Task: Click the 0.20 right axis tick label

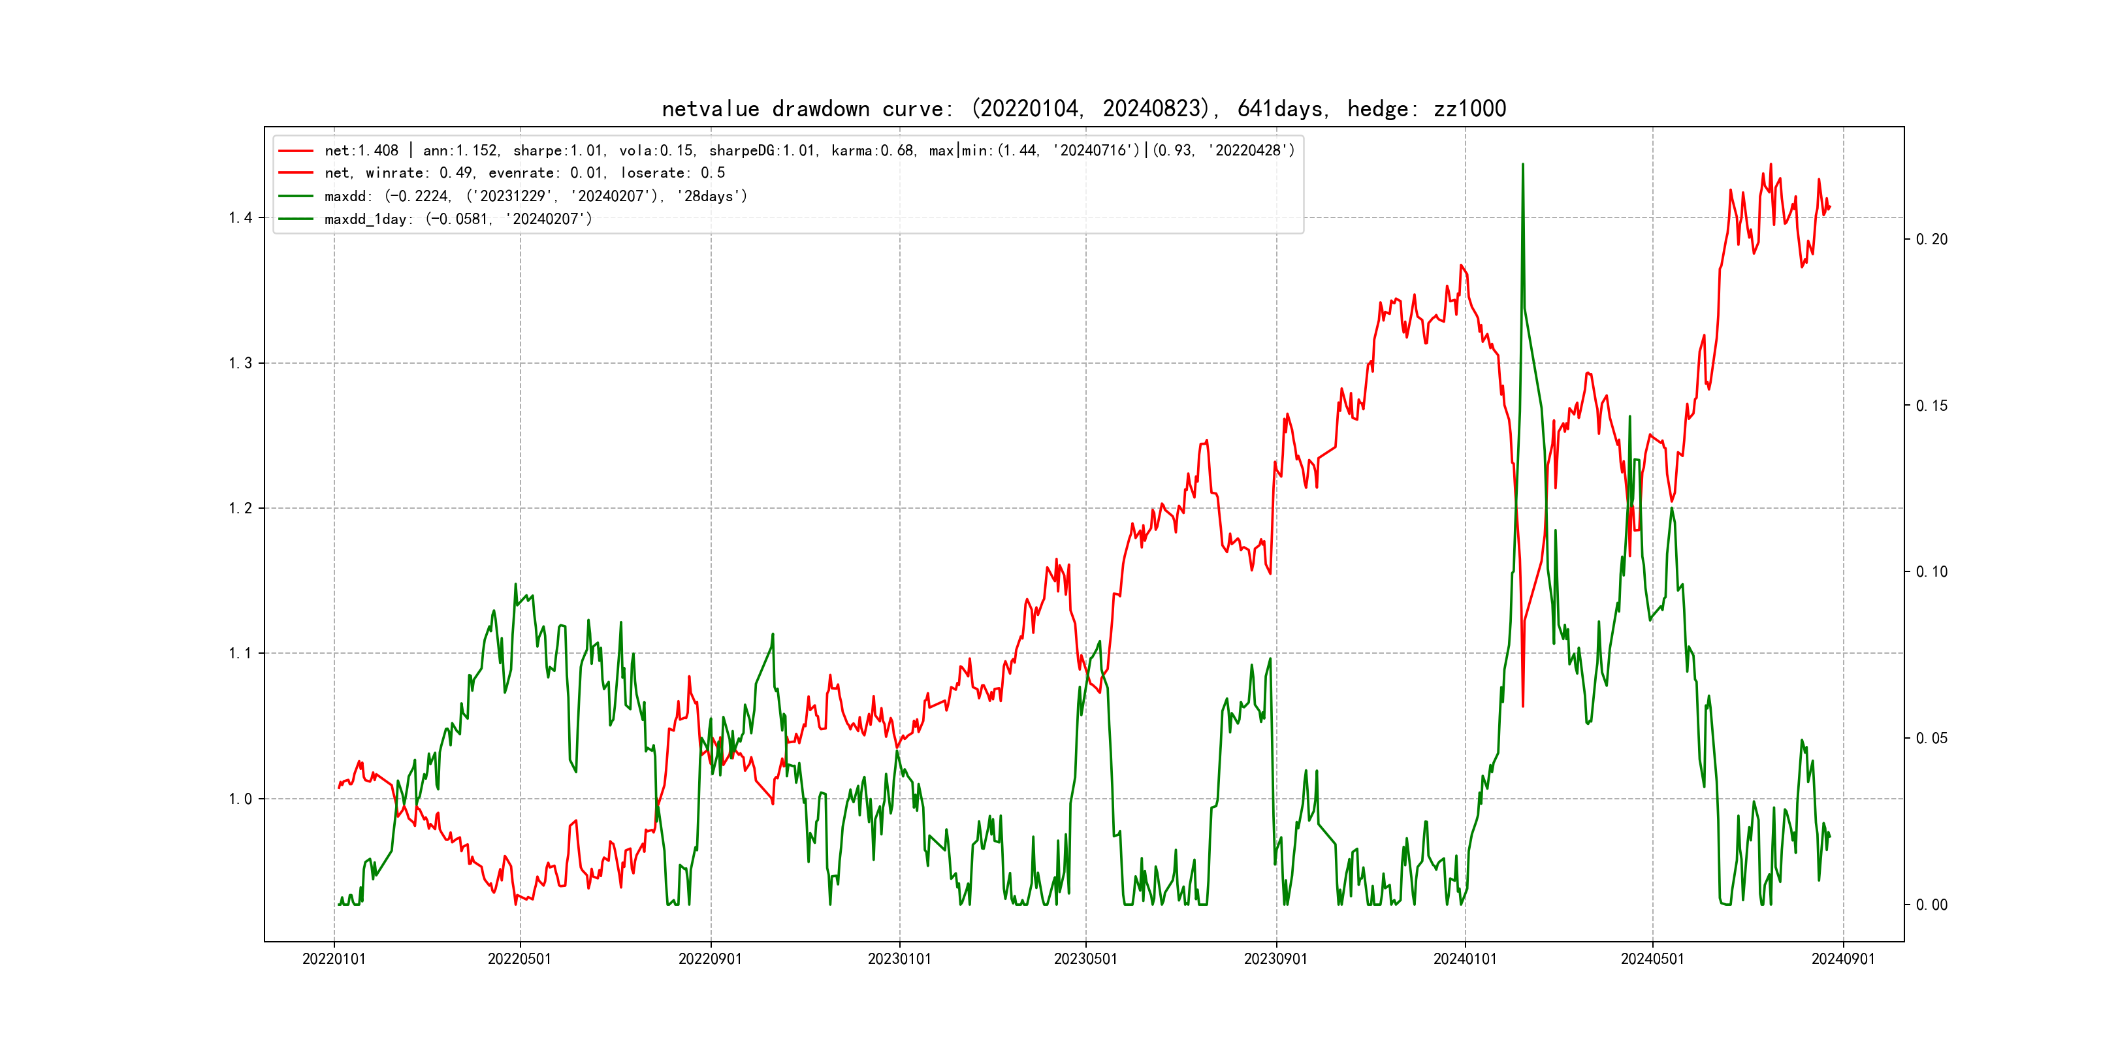Action: [1931, 240]
